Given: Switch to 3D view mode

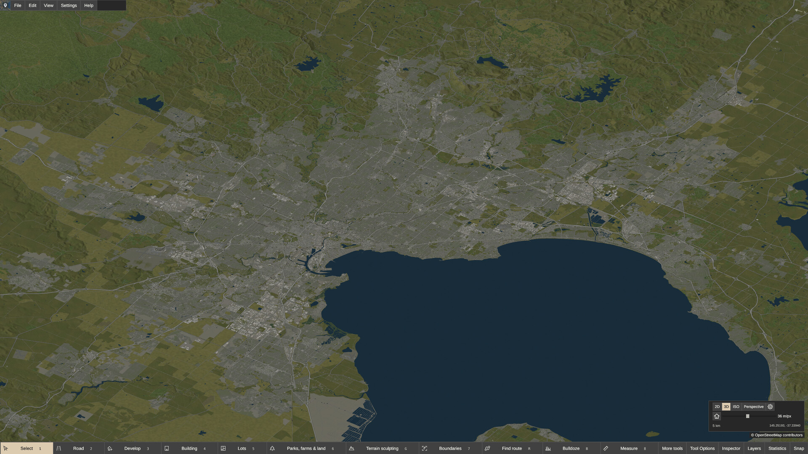Looking at the screenshot, I should [x=726, y=406].
